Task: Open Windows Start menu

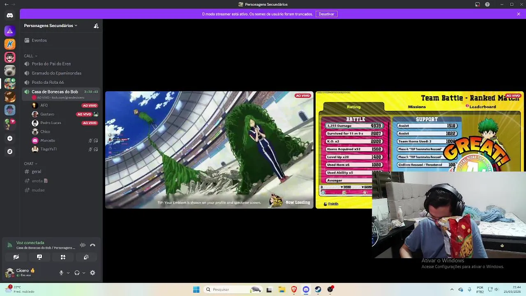Action: [x=196, y=289]
